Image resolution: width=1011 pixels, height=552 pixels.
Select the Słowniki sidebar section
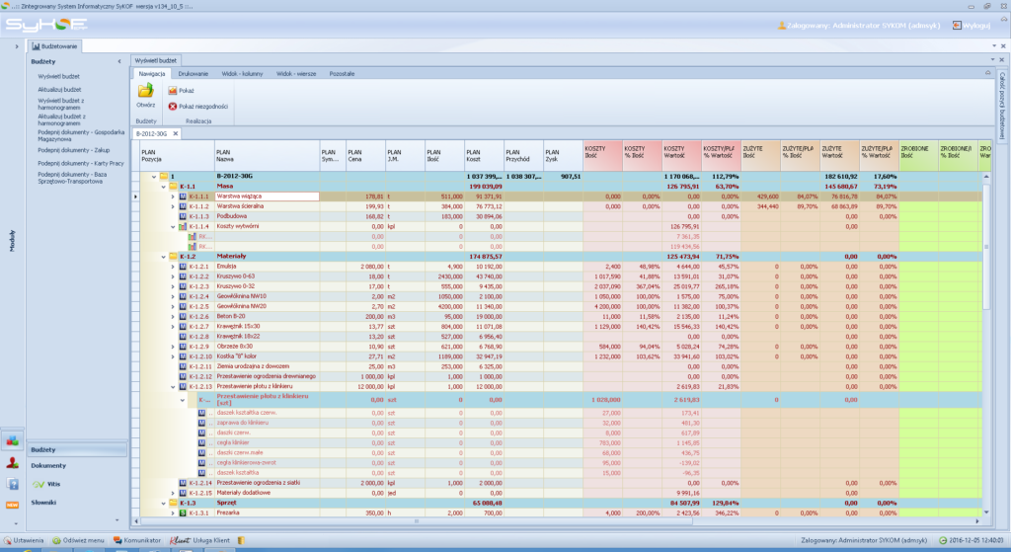pos(43,503)
